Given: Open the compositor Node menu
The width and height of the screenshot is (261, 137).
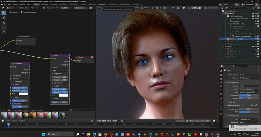Looking at the screenshot, I should coord(37,8).
